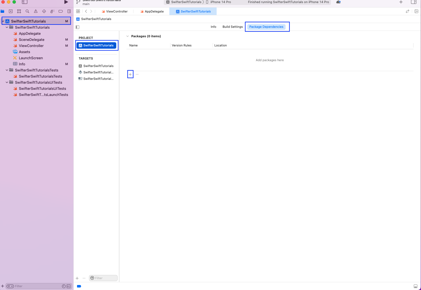Click the navigator filter field
Screen dimensions: 421x290
click(38, 286)
